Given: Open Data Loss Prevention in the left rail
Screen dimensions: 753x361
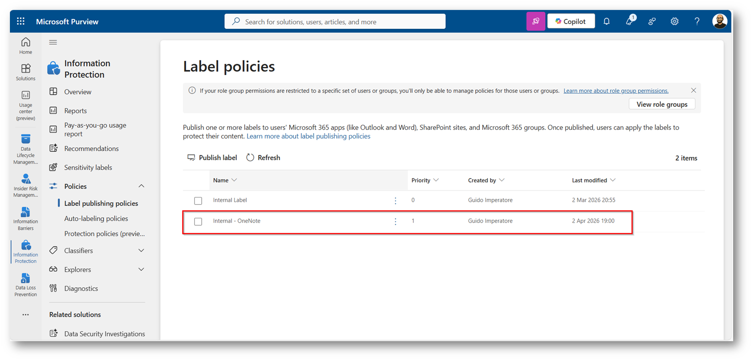Looking at the screenshot, I should pos(26,284).
